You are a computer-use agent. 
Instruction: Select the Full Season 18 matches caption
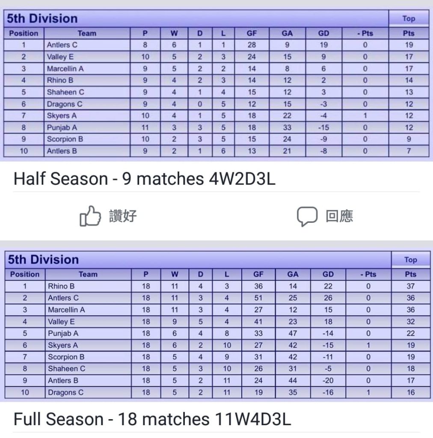pyautogui.click(x=152, y=419)
